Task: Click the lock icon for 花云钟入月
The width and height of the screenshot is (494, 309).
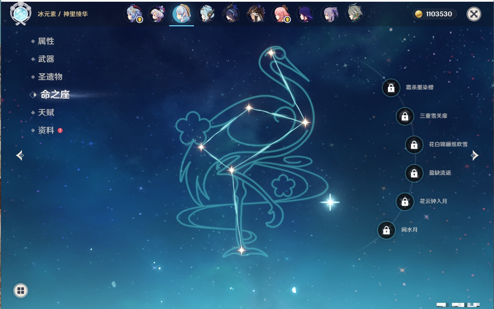Action: (x=405, y=201)
